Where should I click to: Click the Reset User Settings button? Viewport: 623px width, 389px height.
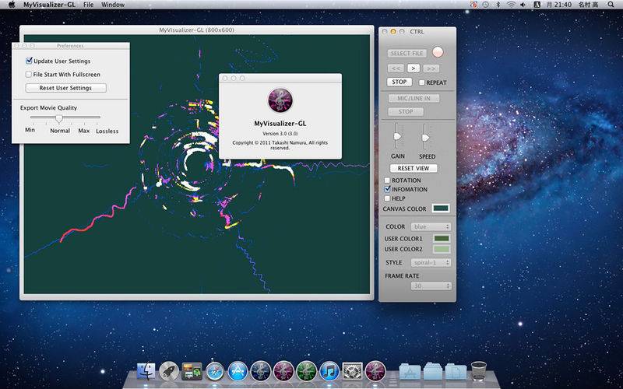click(65, 88)
